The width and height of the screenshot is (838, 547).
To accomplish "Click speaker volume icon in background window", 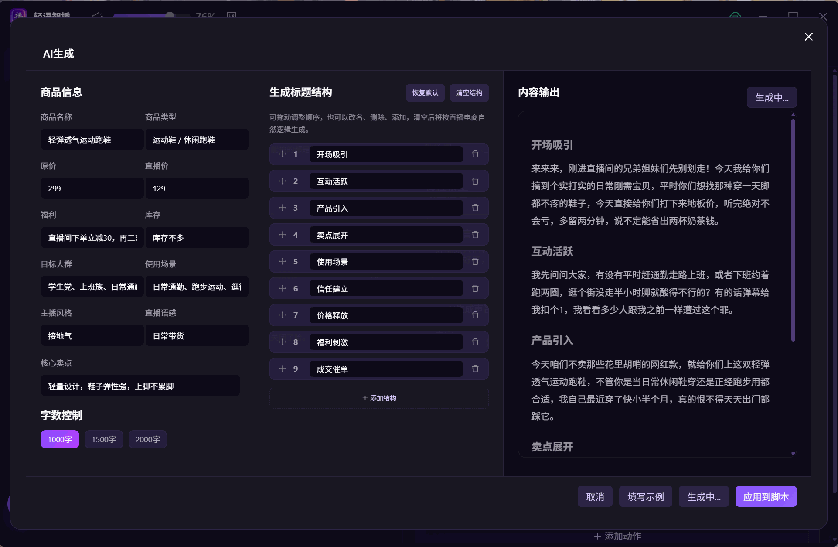I will 97,16.
